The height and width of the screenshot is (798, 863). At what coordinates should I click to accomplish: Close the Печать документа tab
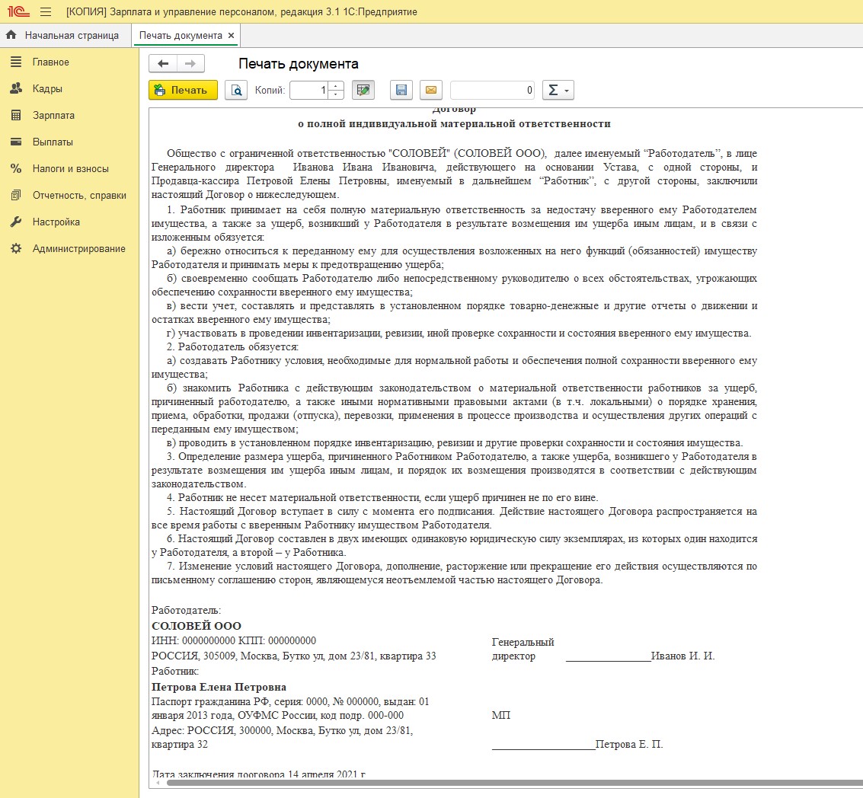click(x=231, y=35)
